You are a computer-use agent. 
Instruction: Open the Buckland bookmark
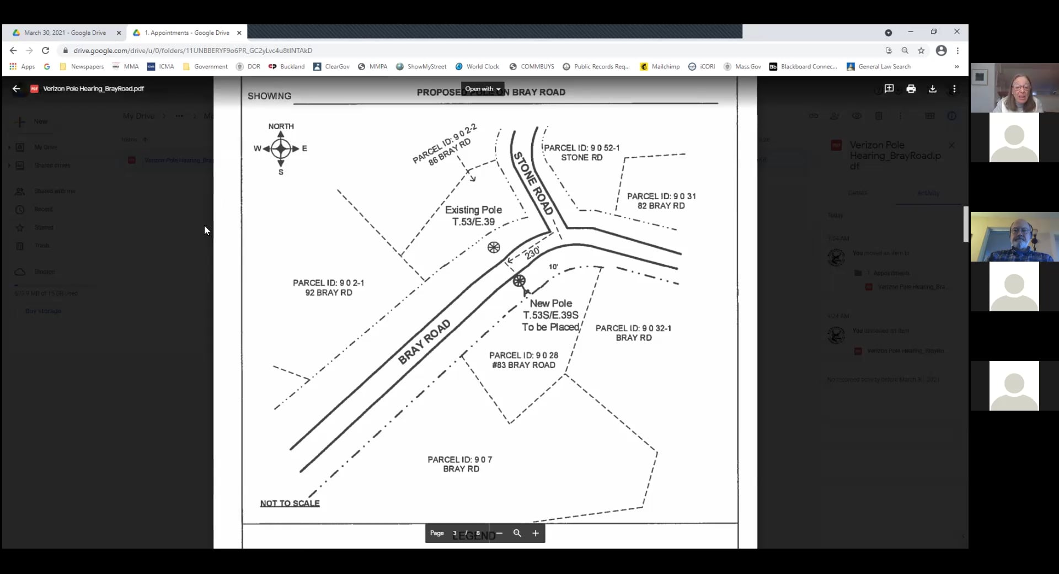pos(286,66)
